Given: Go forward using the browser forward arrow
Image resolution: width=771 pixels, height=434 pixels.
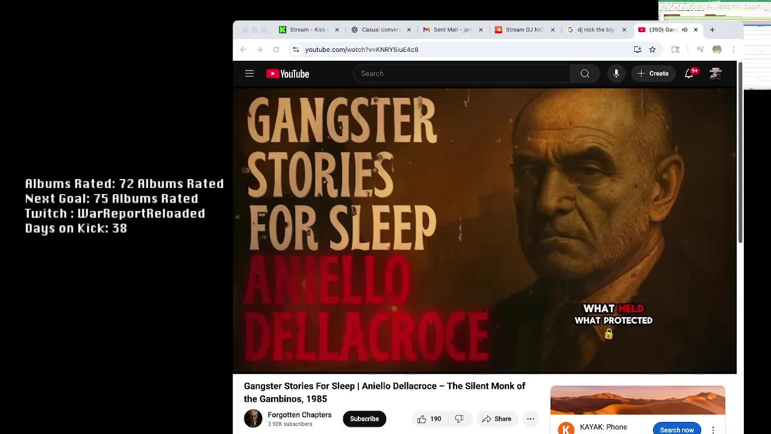Looking at the screenshot, I should (260, 49).
